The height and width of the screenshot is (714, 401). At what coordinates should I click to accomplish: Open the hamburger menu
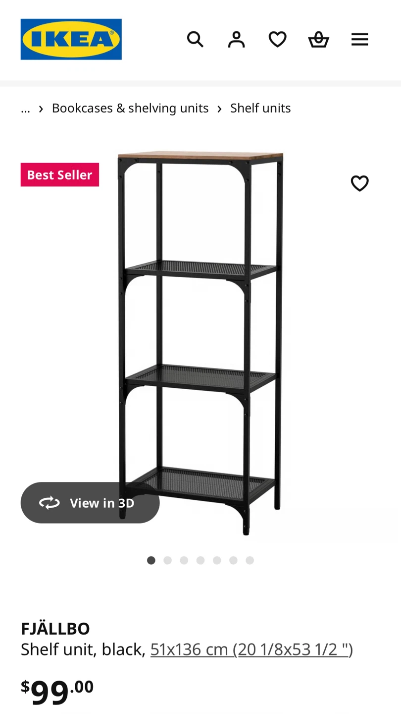(360, 39)
